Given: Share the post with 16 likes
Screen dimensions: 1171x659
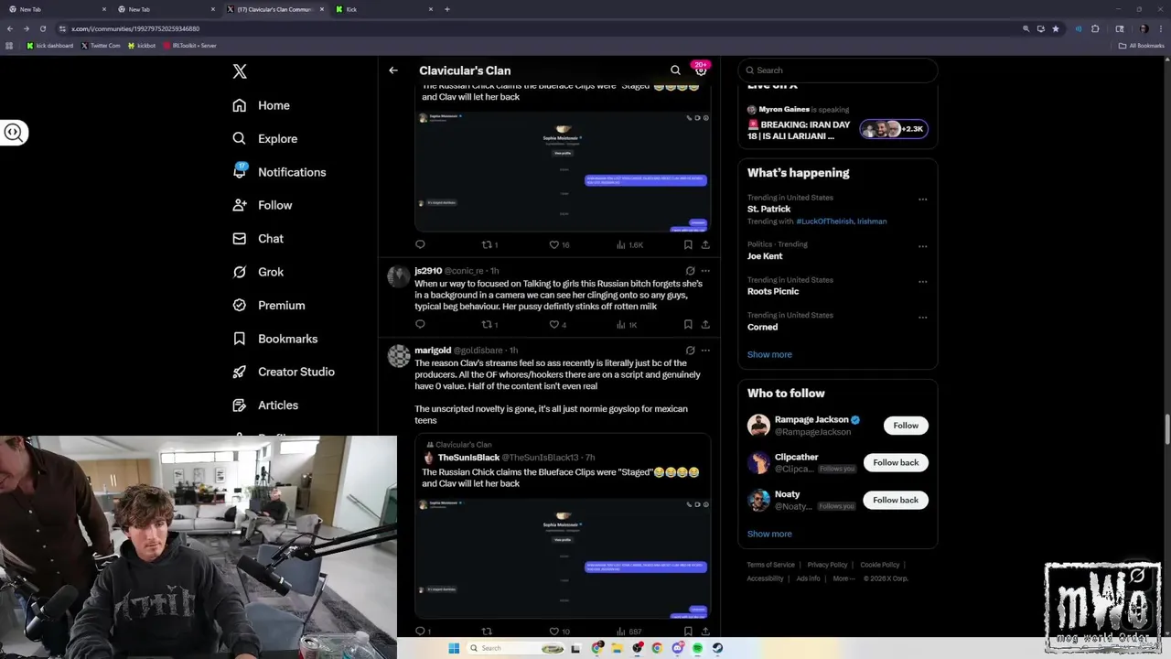Looking at the screenshot, I should [705, 244].
